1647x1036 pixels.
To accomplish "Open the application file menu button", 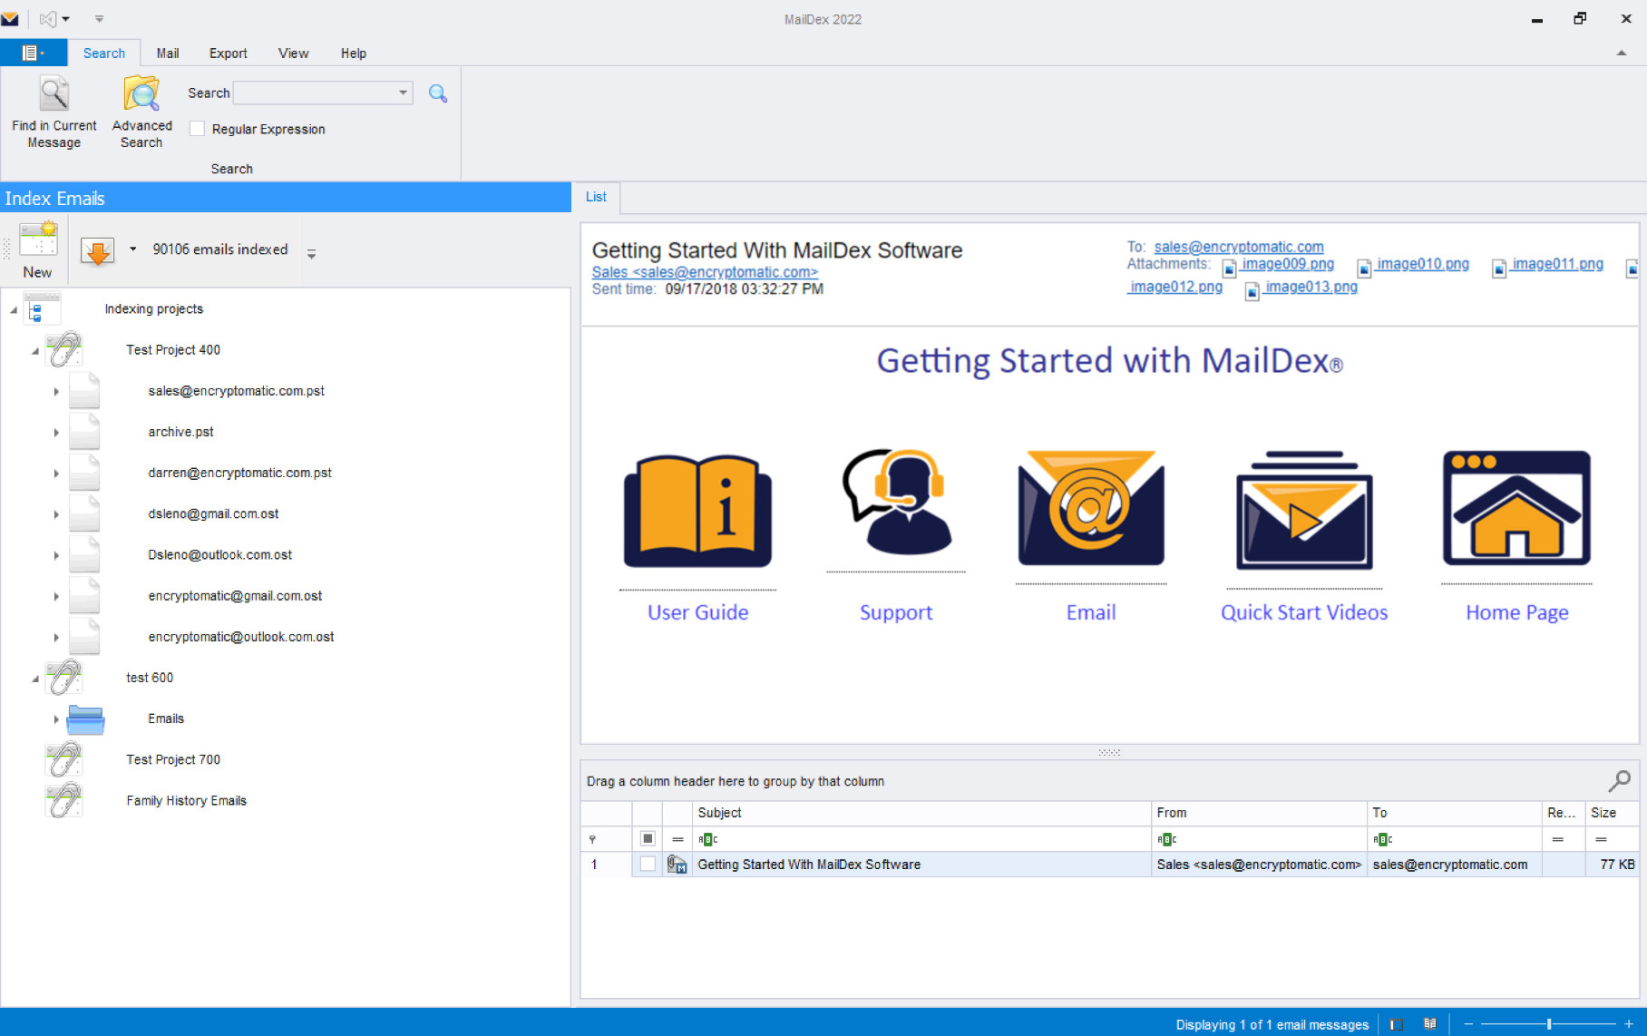I will (33, 53).
